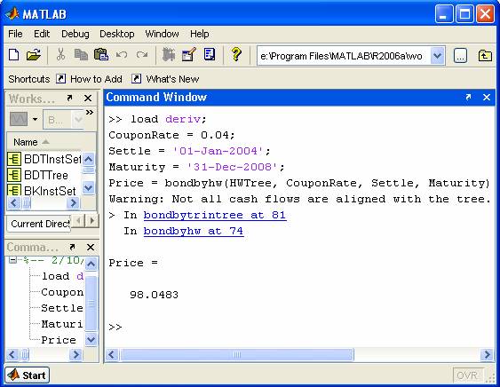Undock the Command Window
Viewport: 500px width, 387px height.
tap(468, 97)
